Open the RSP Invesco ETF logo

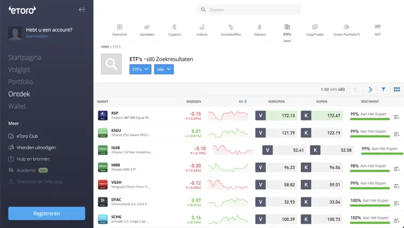click(x=102, y=116)
